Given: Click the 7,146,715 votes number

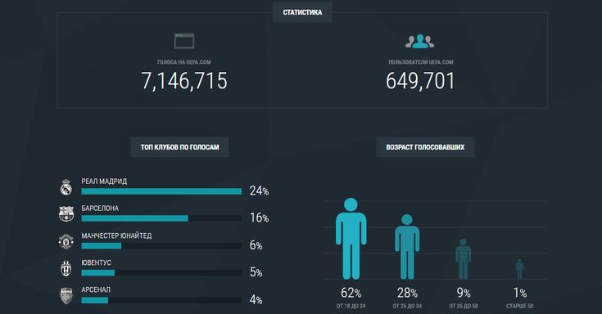Looking at the screenshot, I should coord(184,81).
